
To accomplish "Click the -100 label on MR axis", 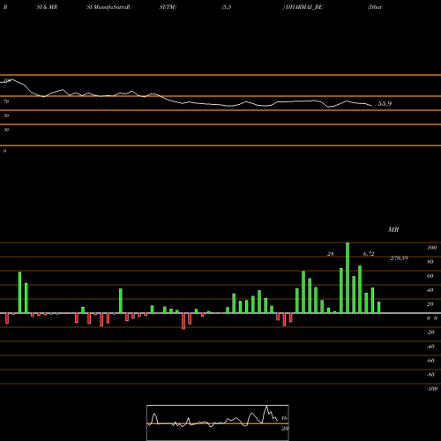I will tap(432, 389).
